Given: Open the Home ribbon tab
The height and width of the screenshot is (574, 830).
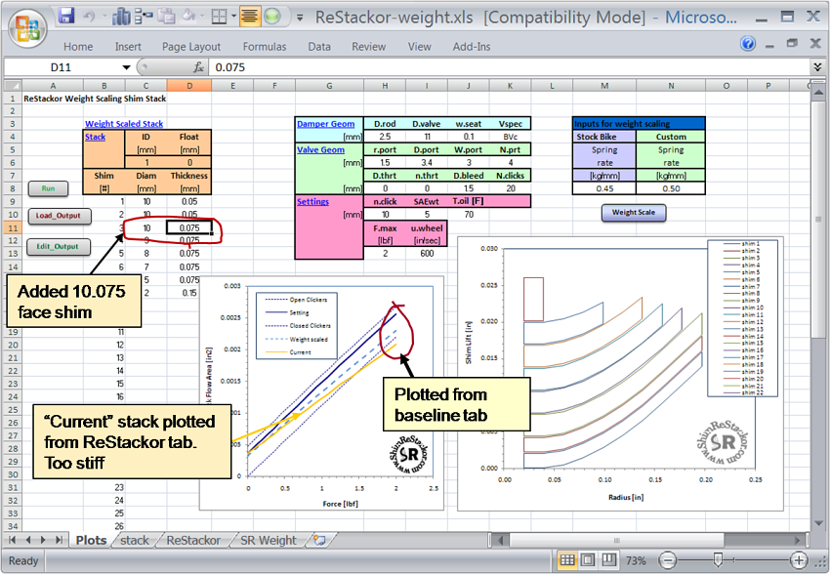Looking at the screenshot, I should pyautogui.click(x=78, y=47).
